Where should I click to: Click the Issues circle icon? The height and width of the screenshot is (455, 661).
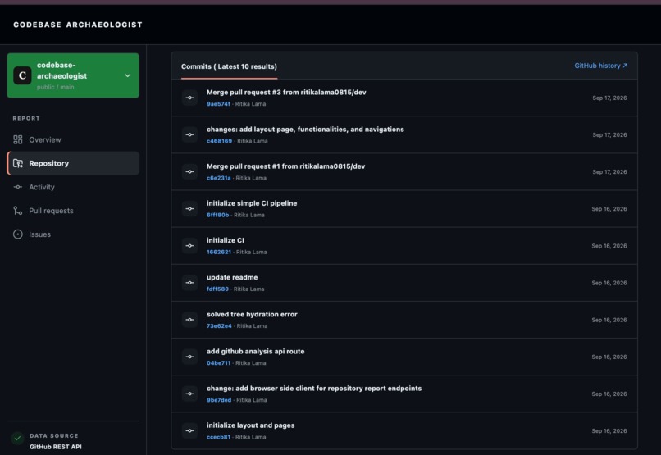point(18,234)
